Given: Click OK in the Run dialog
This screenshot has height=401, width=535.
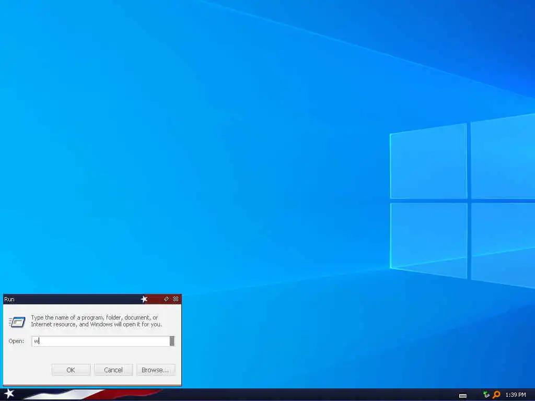Looking at the screenshot, I should pos(71,370).
